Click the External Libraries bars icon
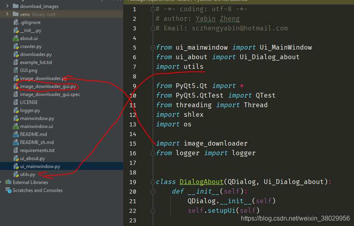The height and width of the screenshot is (226, 354). (x=8, y=182)
